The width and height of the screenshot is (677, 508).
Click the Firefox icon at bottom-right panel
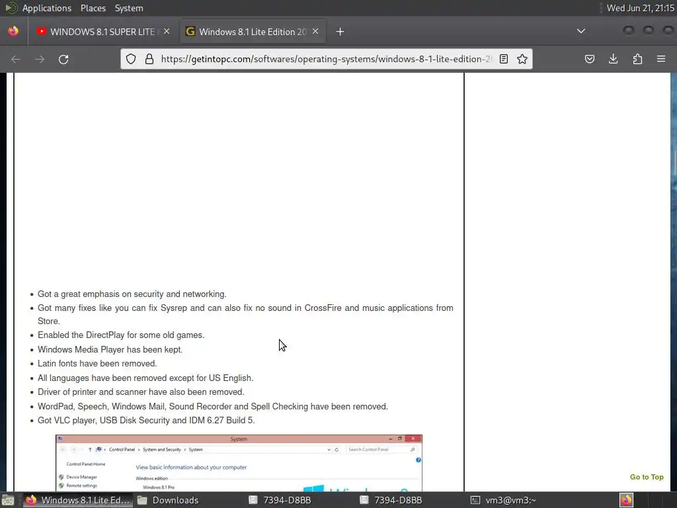point(626,500)
